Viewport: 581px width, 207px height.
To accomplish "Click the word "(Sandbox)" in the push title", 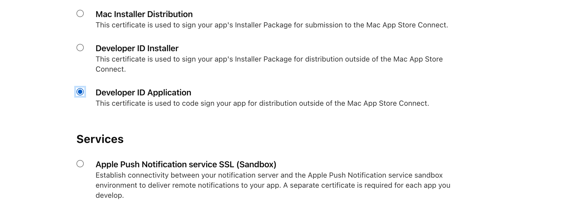I will (256, 164).
